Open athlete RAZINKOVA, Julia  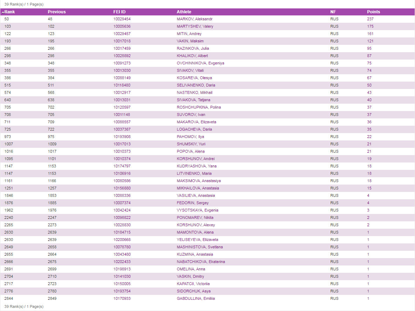click(193, 48)
